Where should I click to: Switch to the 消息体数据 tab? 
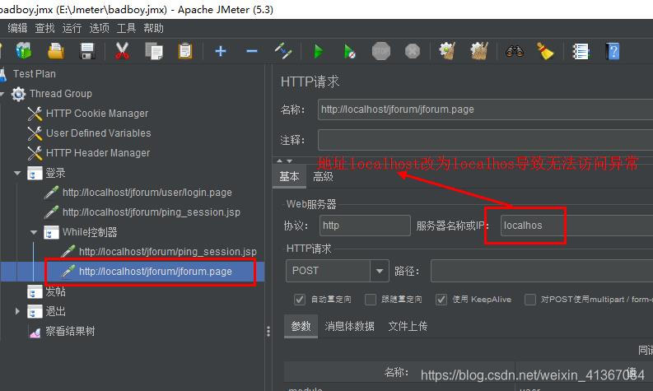(349, 326)
